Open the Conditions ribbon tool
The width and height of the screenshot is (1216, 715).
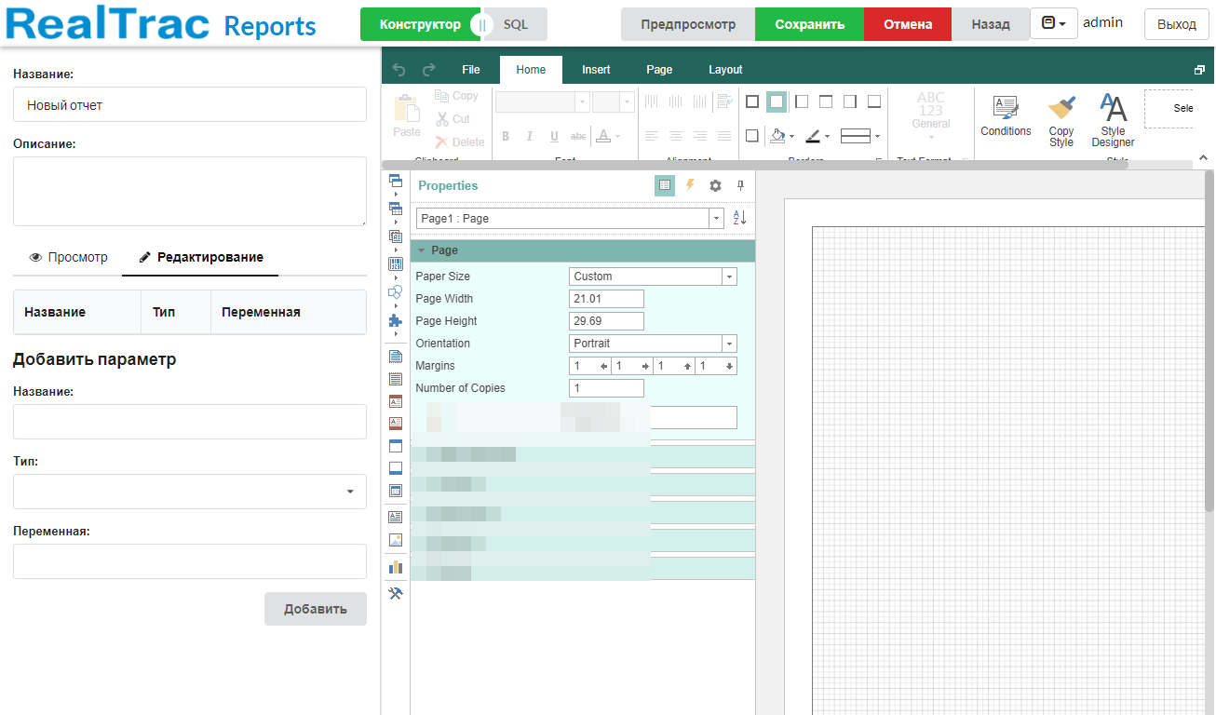[x=1006, y=116]
